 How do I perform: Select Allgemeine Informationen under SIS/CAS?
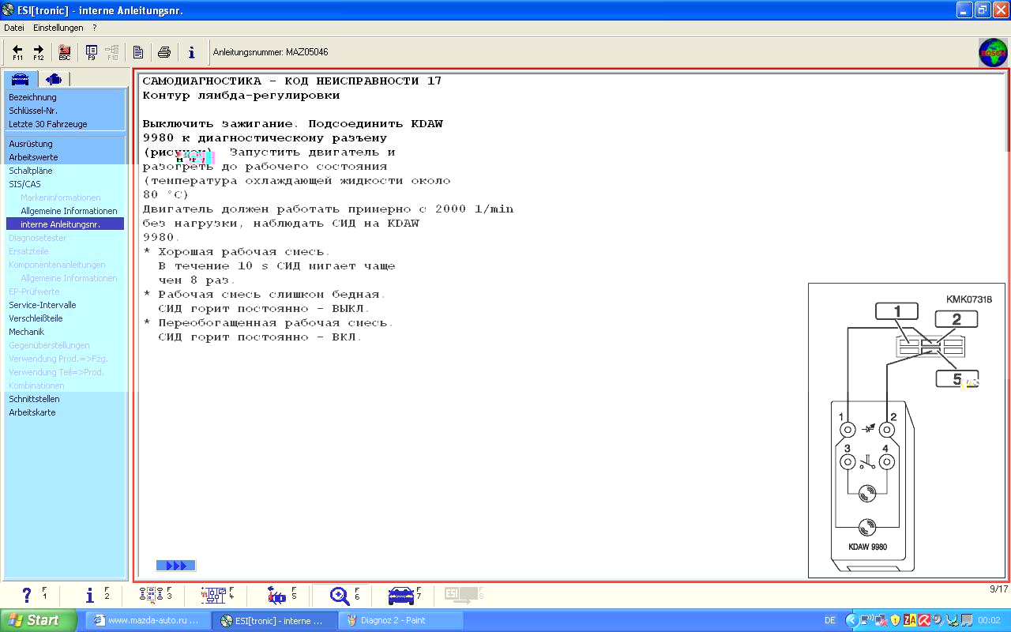tap(69, 211)
